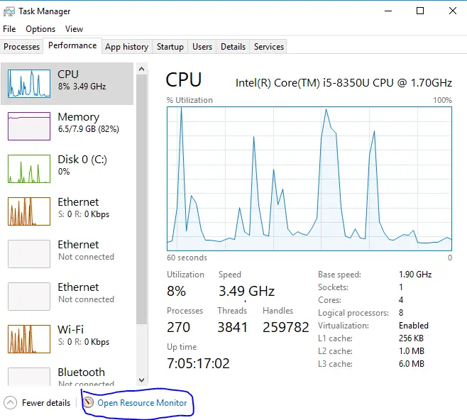
Task: Open the View menu
Action: (74, 29)
